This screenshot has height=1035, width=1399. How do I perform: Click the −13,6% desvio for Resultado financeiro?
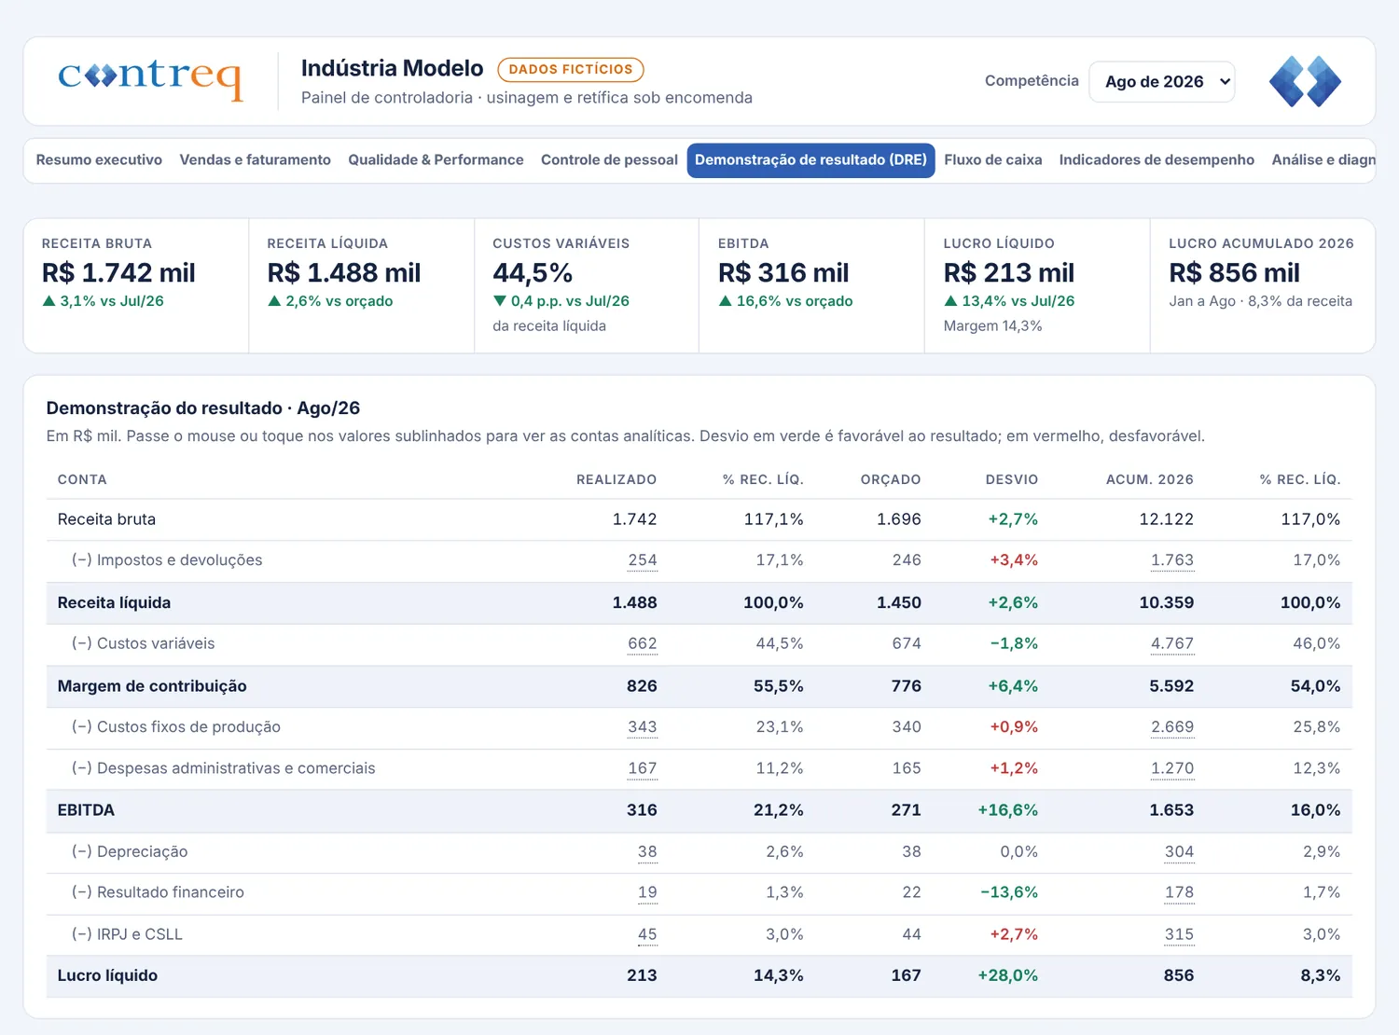(x=1009, y=892)
